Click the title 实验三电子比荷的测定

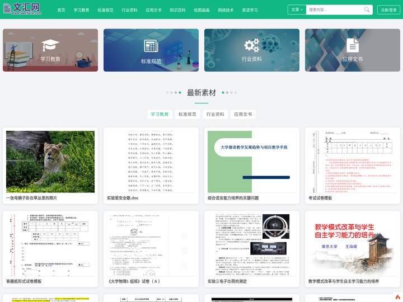tap(227, 281)
